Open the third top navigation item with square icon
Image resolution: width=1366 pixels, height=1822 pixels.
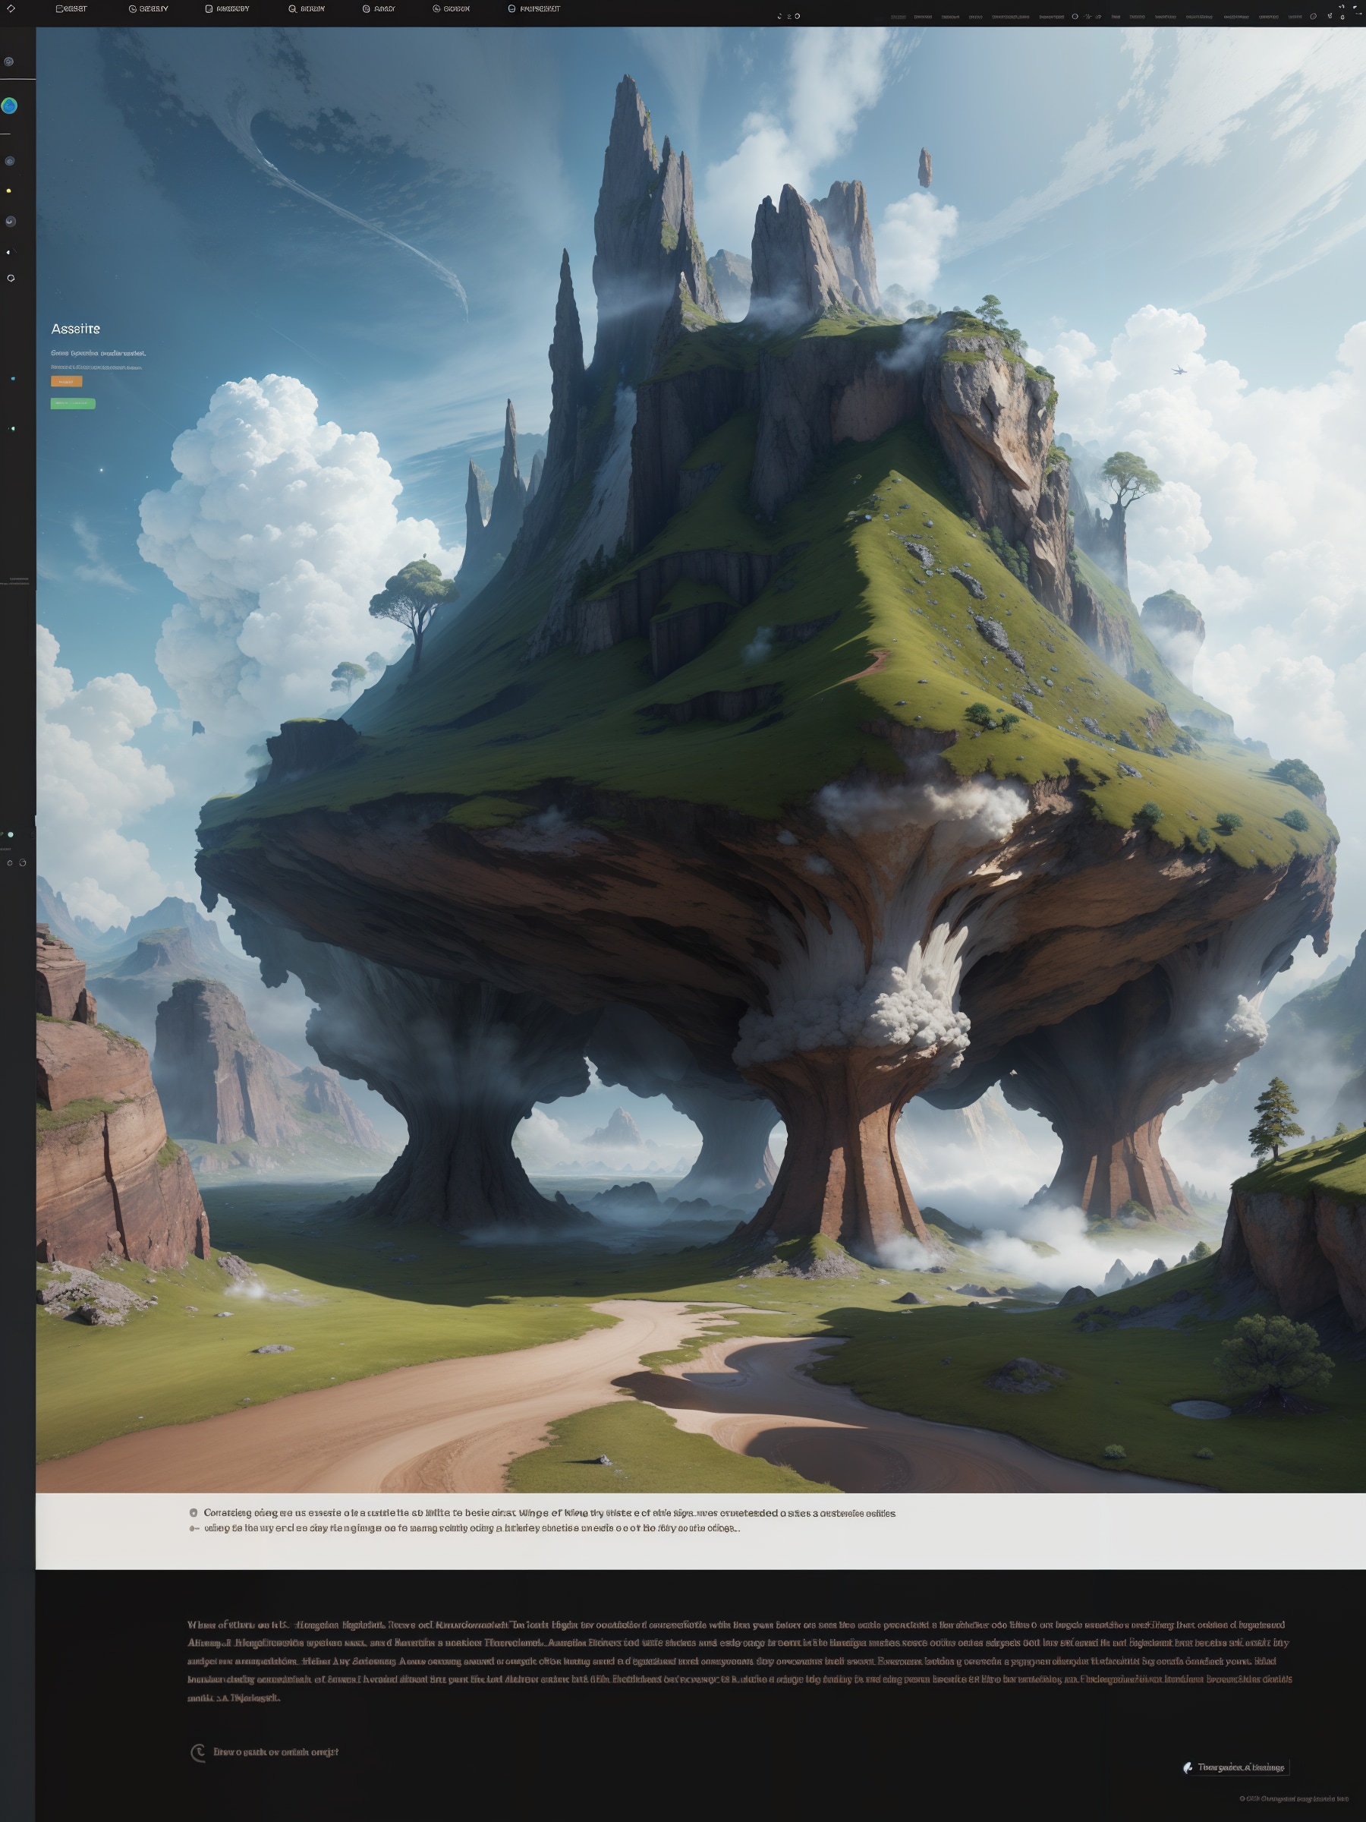(x=227, y=9)
